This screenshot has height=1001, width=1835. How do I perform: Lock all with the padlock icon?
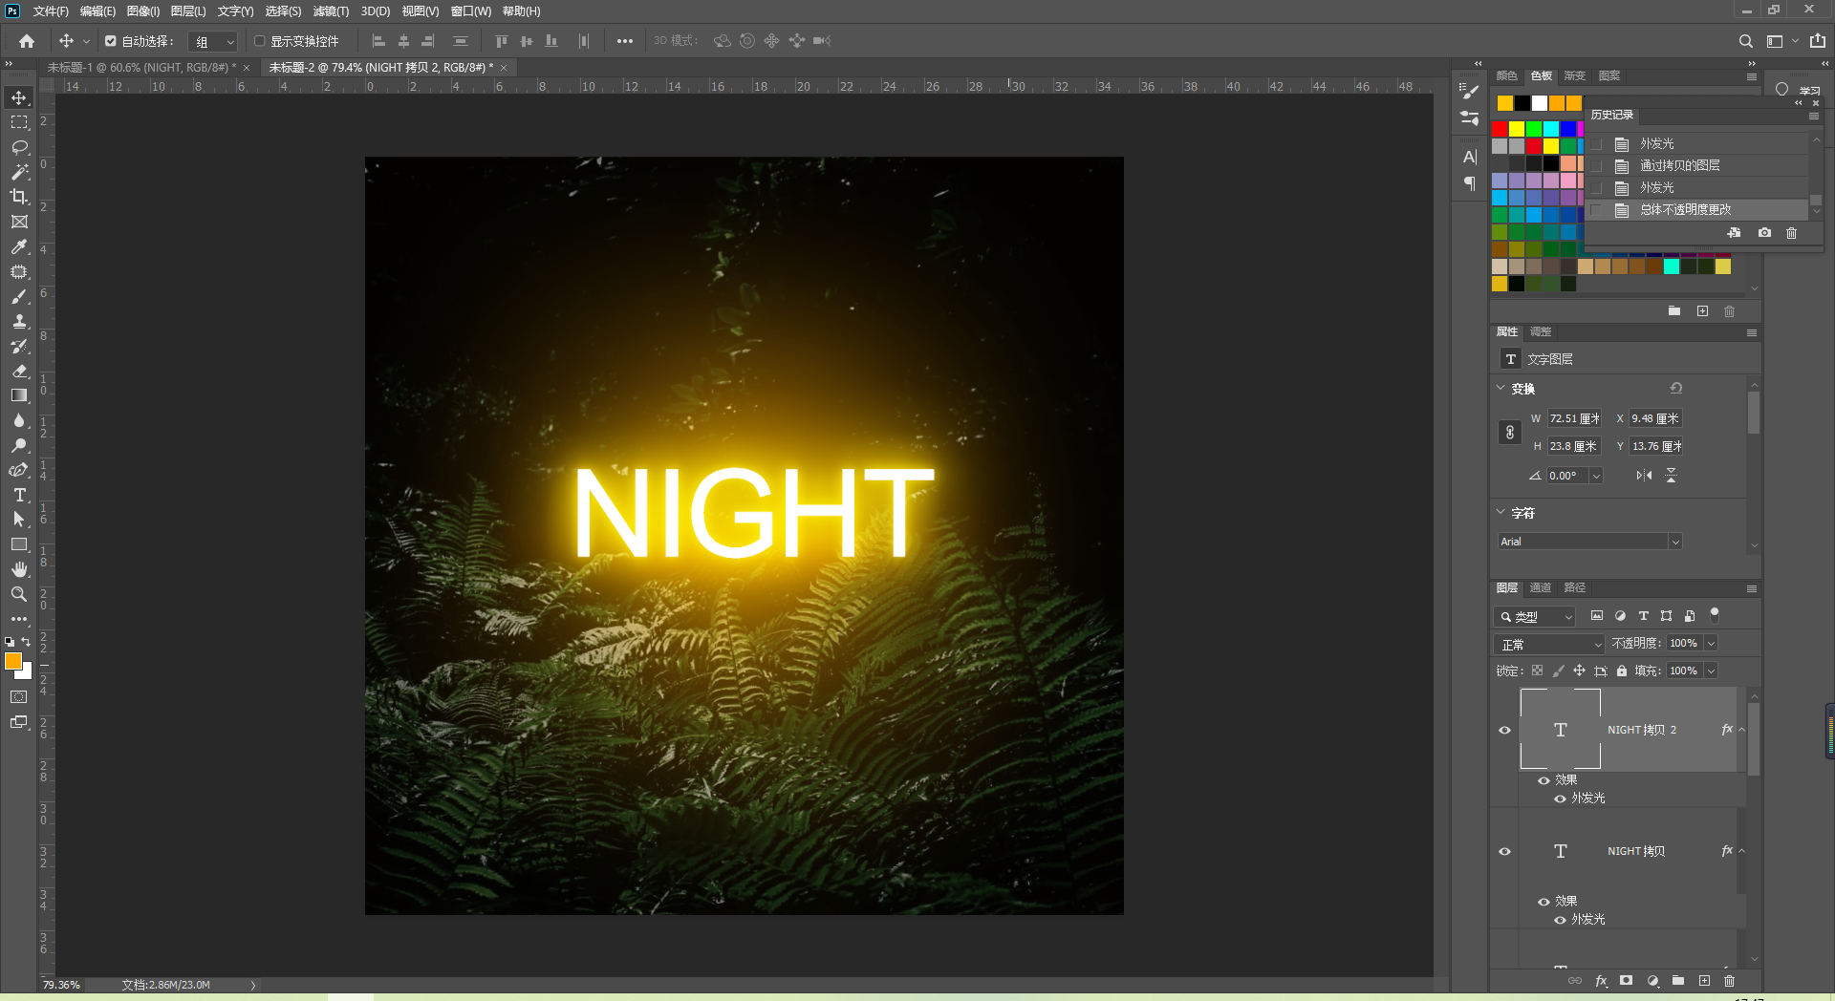click(x=1622, y=671)
